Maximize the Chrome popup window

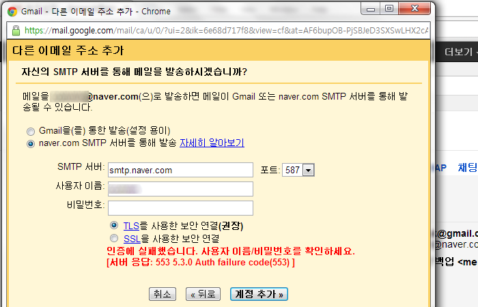[389, 9]
